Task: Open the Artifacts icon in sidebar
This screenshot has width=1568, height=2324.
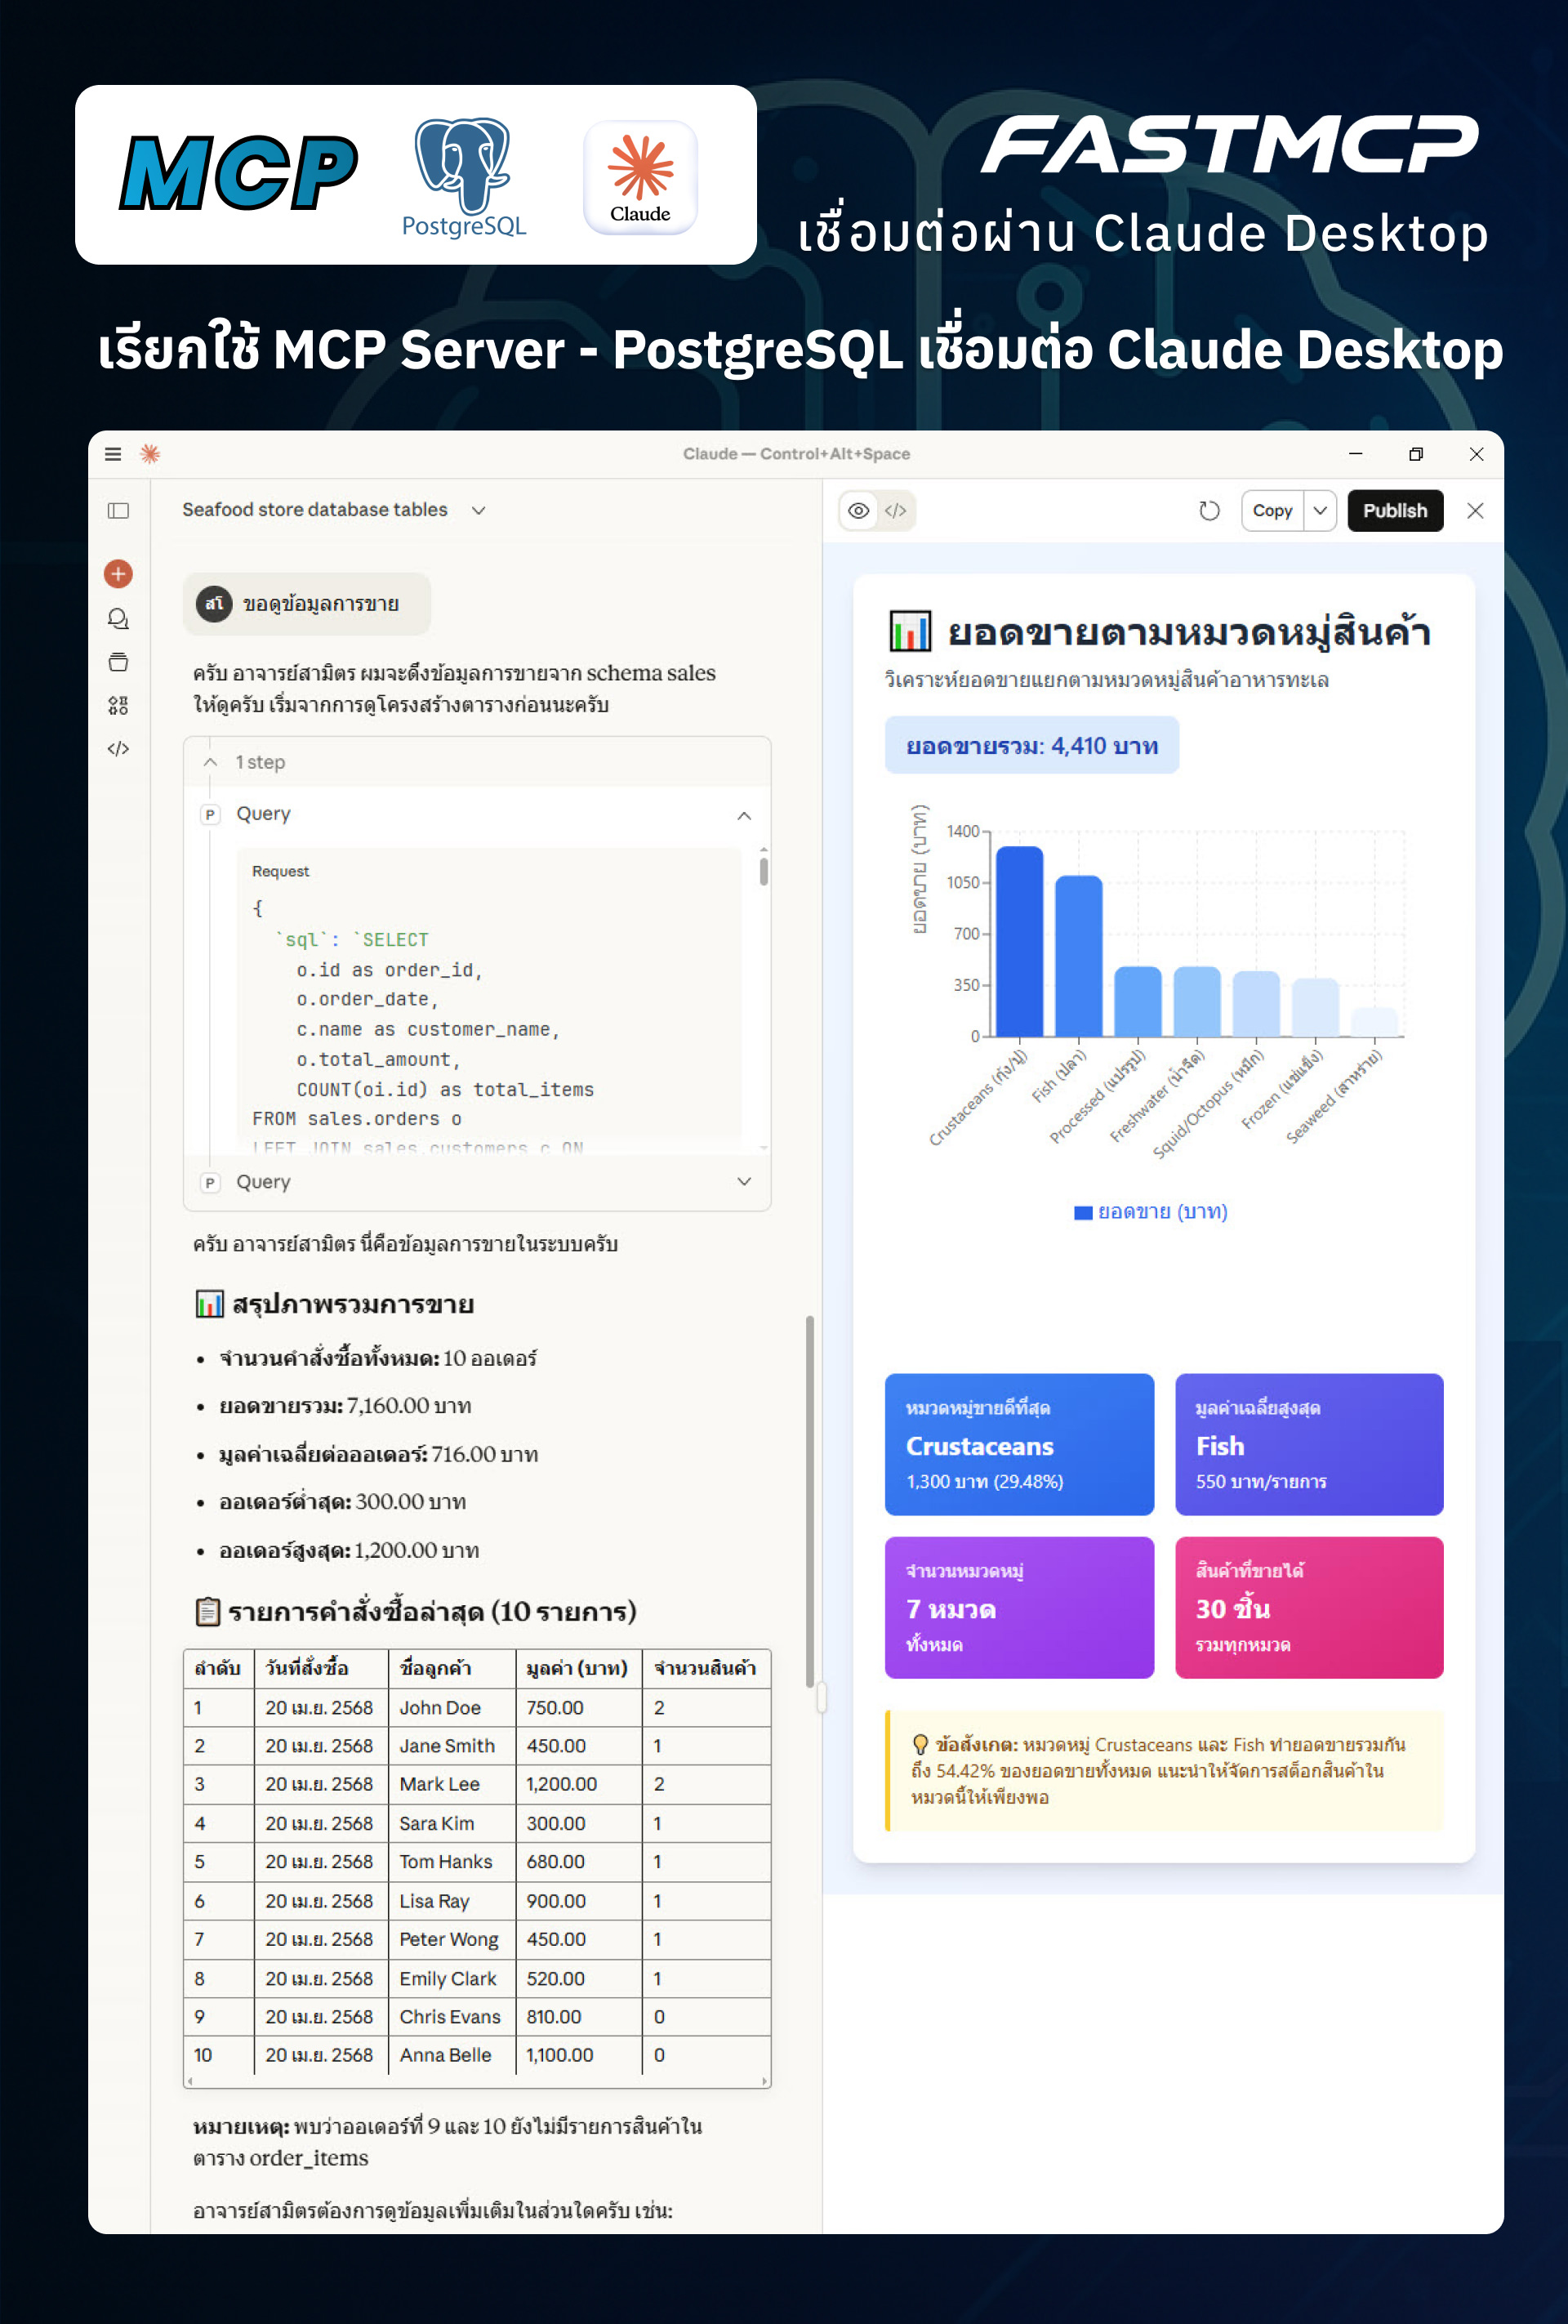Action: [118, 706]
